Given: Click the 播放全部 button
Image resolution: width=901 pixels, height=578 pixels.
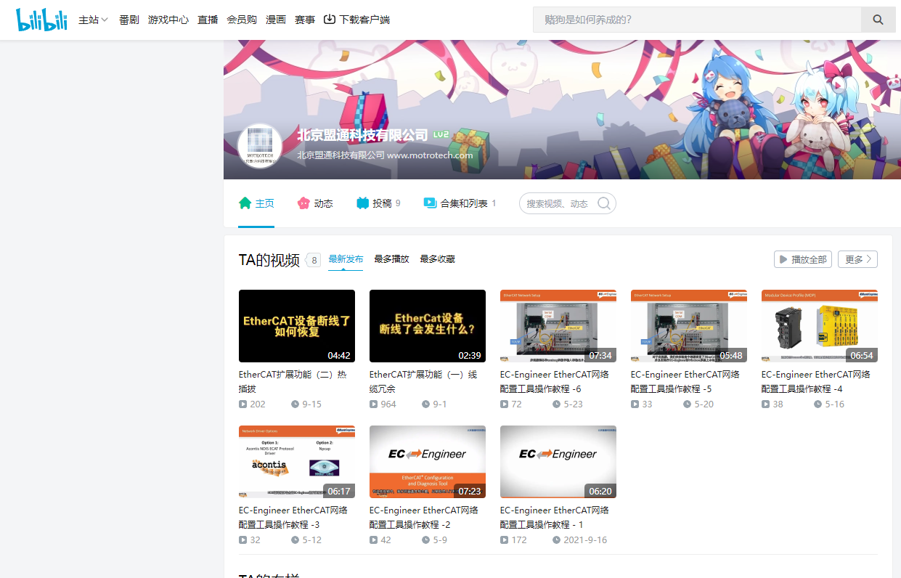Looking at the screenshot, I should point(803,259).
